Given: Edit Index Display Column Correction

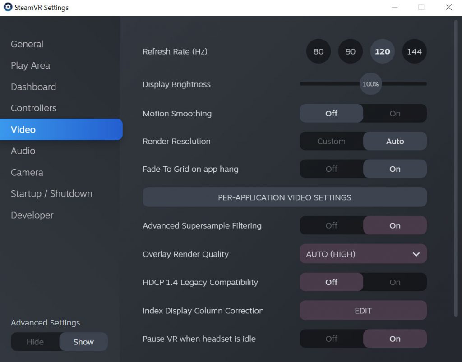Looking at the screenshot, I should (x=363, y=311).
